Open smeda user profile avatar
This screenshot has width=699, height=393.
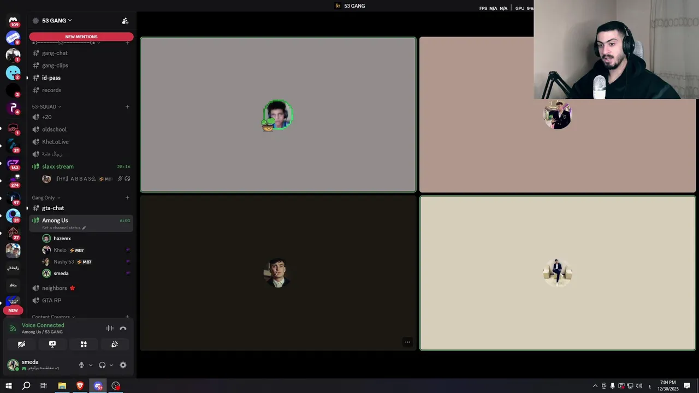tap(13, 365)
